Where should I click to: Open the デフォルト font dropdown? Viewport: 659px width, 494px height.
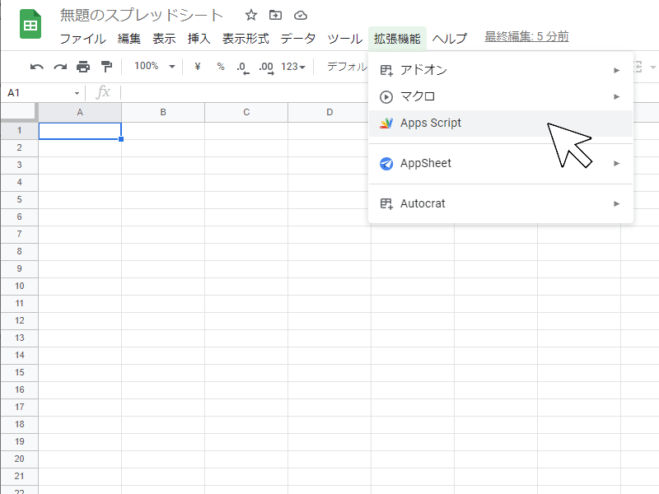[x=347, y=67]
